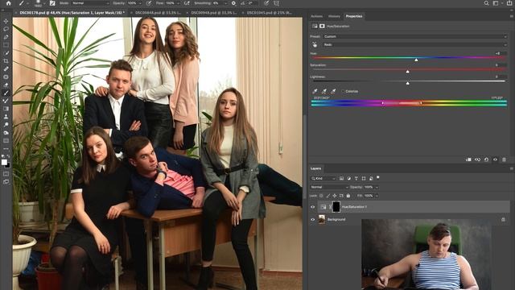The width and height of the screenshot is (515, 290).
Task: Select the Eyedropper tool in the left toolbar
Action: click(6, 53)
